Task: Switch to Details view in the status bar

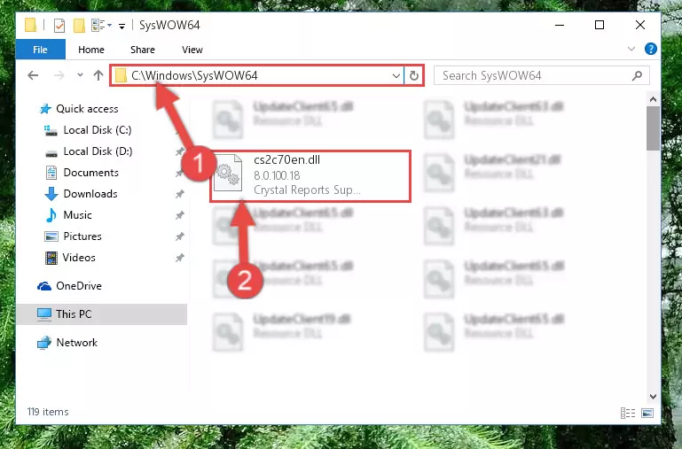Action: (628, 413)
